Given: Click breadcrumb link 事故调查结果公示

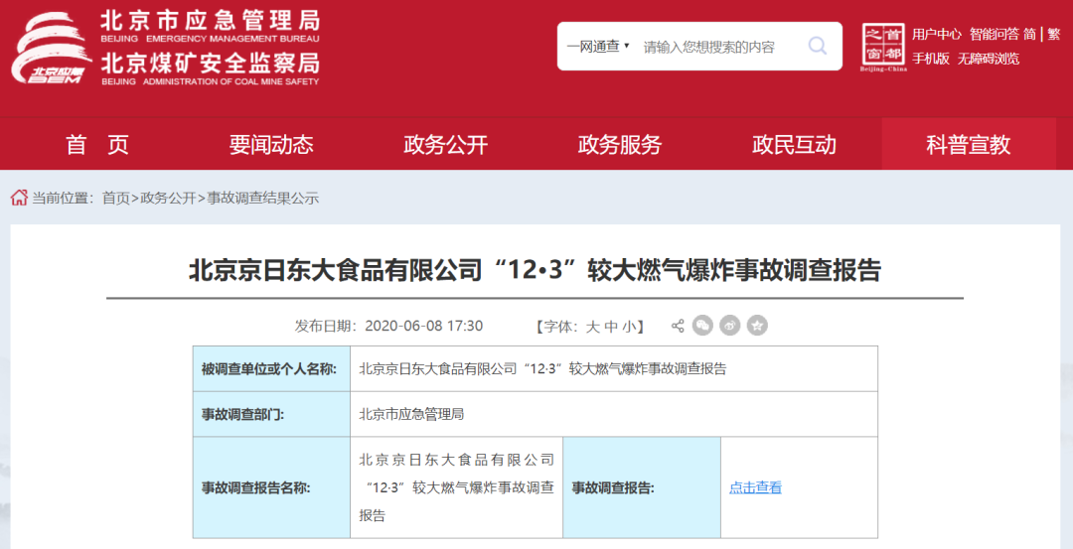Looking at the screenshot, I should 262,199.
